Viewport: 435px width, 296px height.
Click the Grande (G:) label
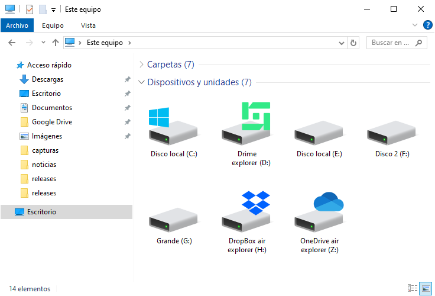pos(174,241)
